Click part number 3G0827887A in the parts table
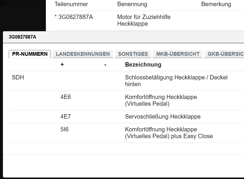Screen dimensions: 244x179 pyautogui.click(x=75, y=17)
